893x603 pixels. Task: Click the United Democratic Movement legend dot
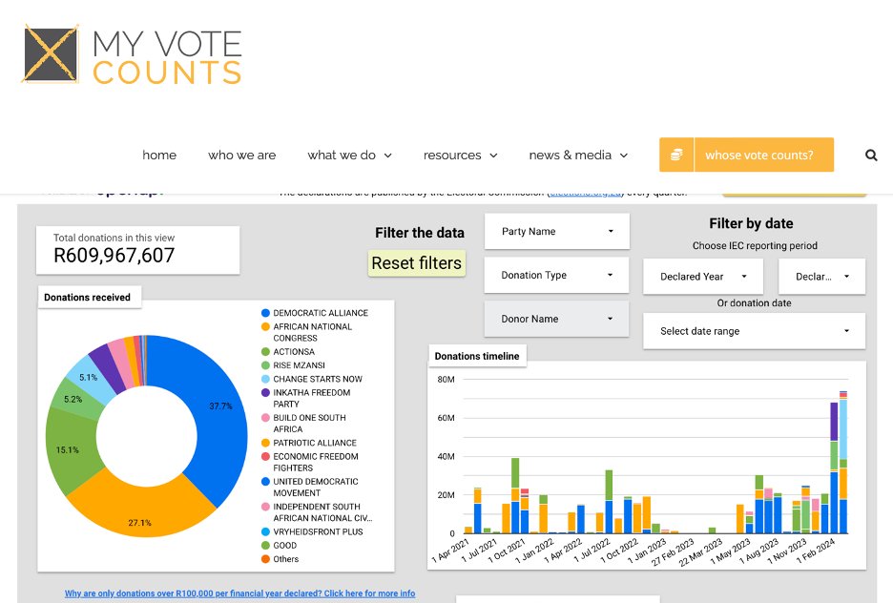(265, 481)
